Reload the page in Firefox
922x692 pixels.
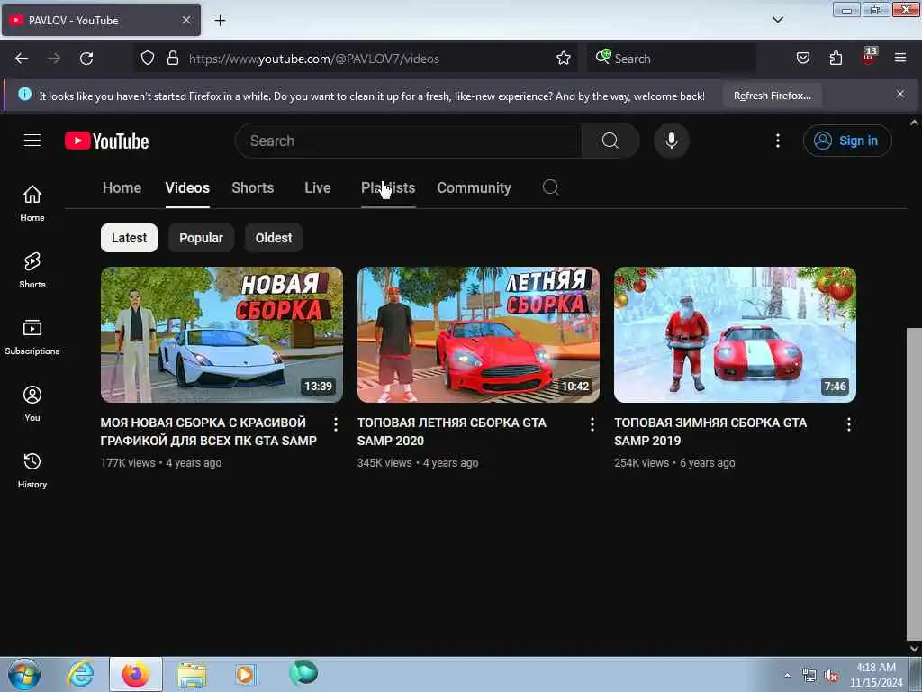(x=86, y=59)
